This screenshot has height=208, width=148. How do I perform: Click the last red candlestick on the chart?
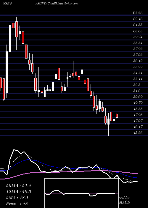117,116
